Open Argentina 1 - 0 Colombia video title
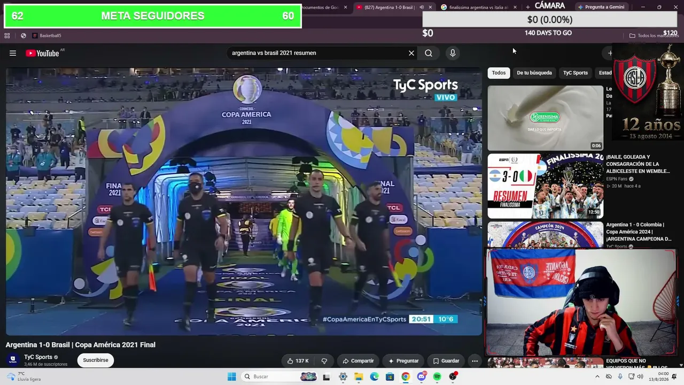This screenshot has height=385, width=684. (x=639, y=232)
